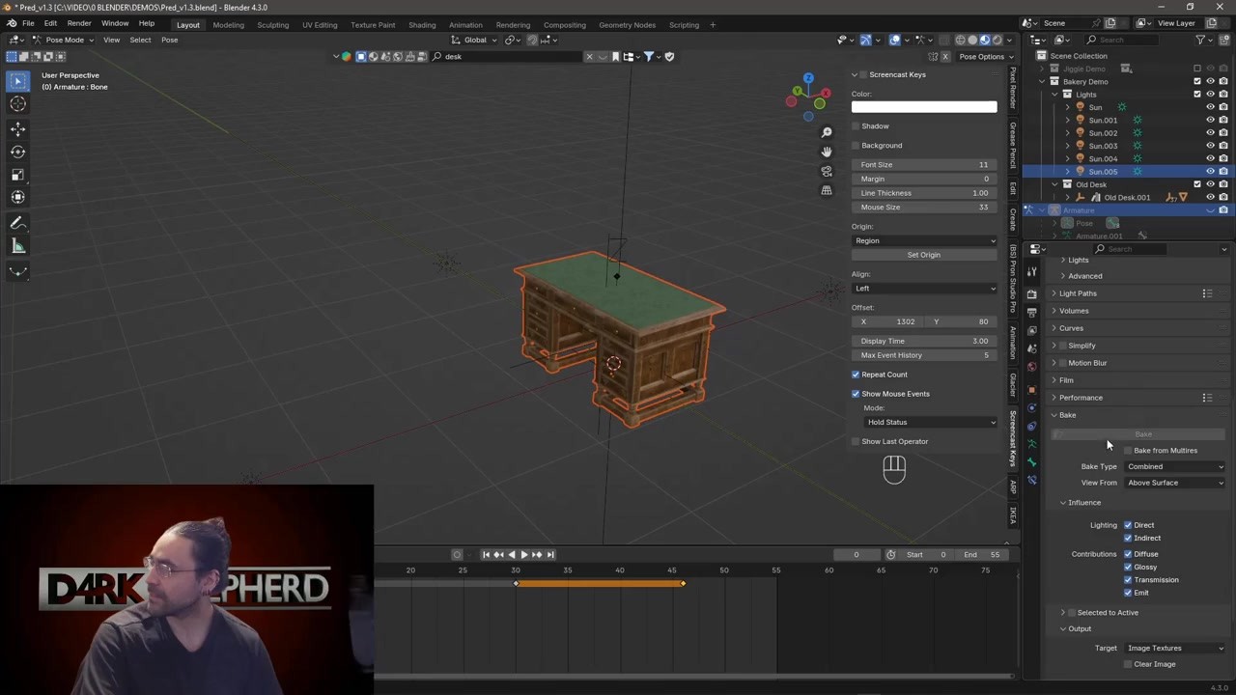Select the Rotate tool in left toolbar

(17, 152)
